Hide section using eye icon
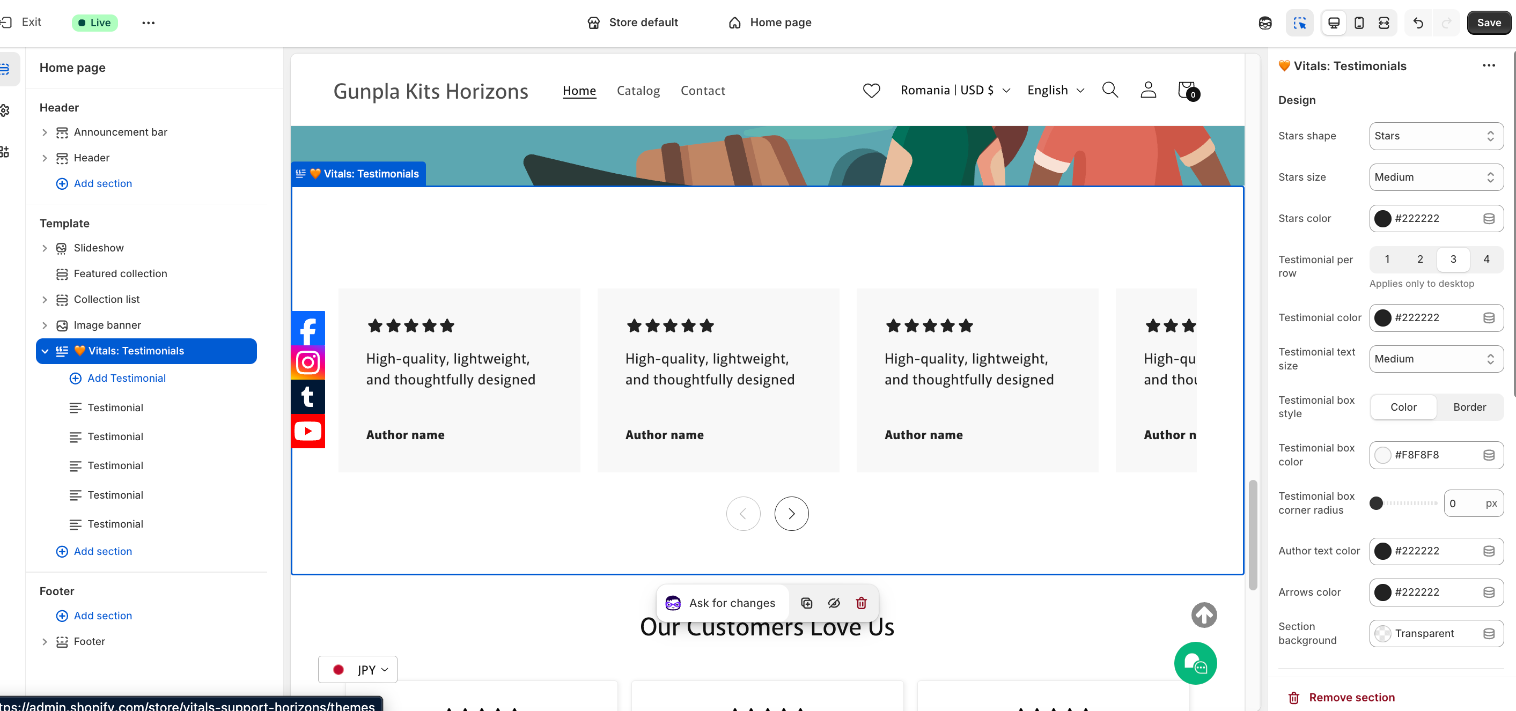Image resolution: width=1516 pixels, height=711 pixels. 833,603
